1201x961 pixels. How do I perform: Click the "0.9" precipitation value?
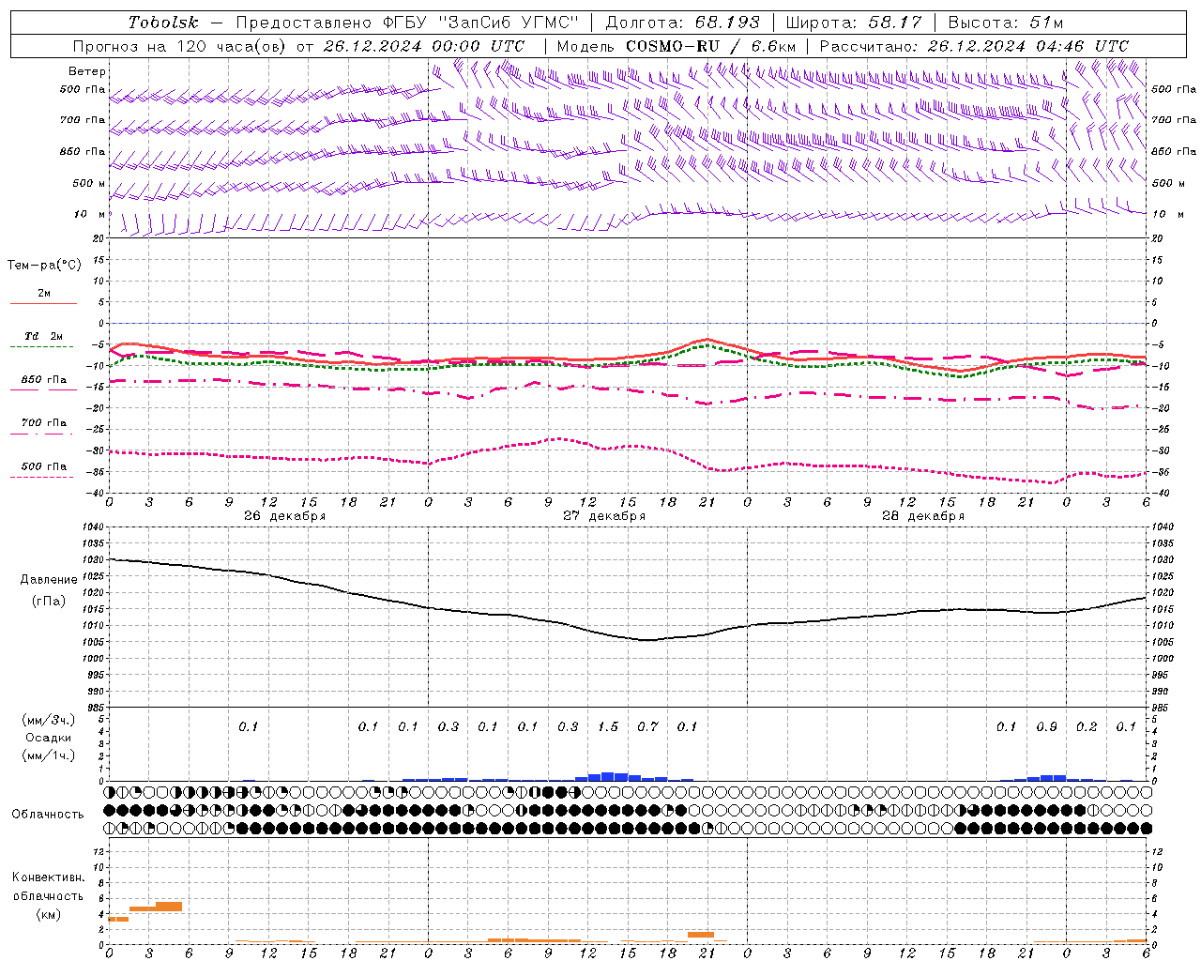tap(1047, 726)
